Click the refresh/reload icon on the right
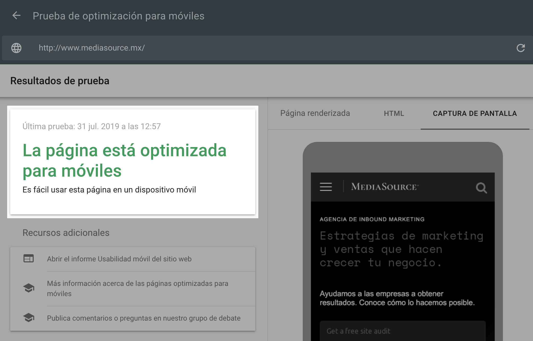The width and height of the screenshot is (533, 341). 520,48
